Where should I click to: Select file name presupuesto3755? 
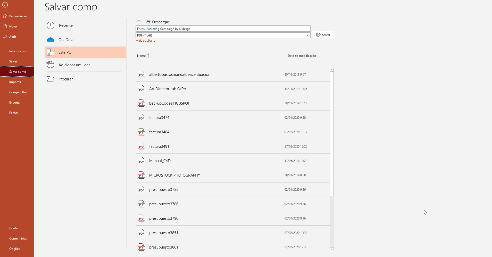[164, 190]
